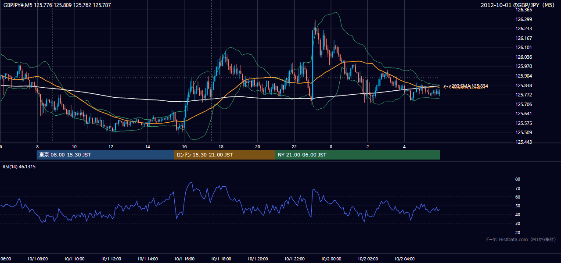Click hour tick 2 under the price chart

[367, 147]
